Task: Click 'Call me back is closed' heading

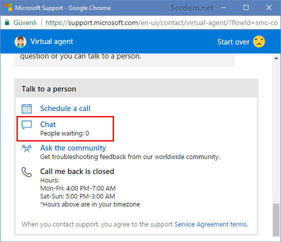Action: pos(77,171)
